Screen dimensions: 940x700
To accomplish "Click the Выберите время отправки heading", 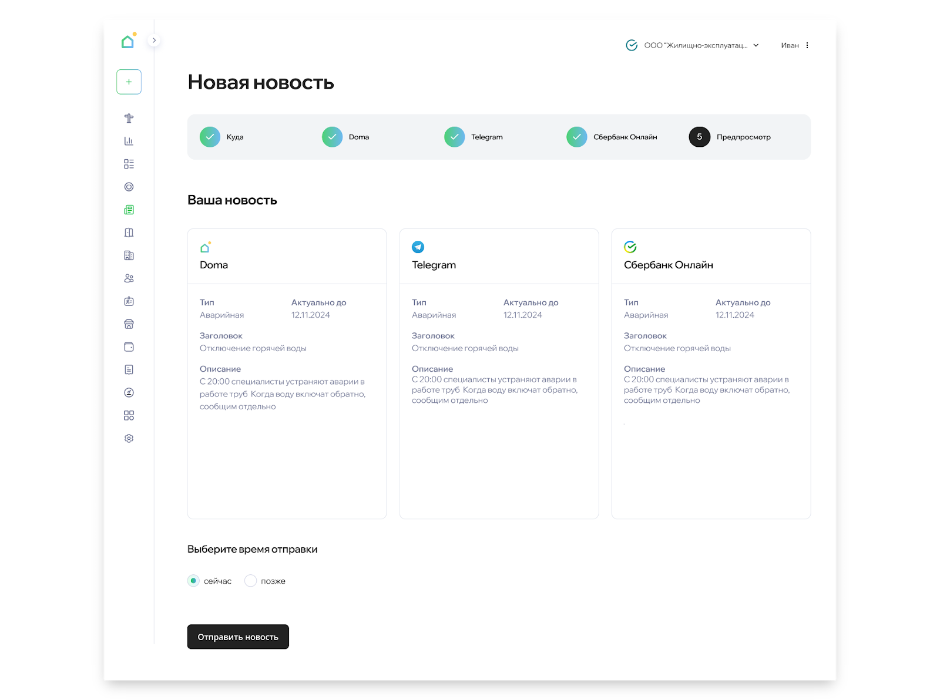I will coord(253,549).
